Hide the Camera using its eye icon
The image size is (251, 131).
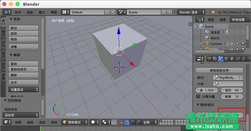tap(231, 44)
